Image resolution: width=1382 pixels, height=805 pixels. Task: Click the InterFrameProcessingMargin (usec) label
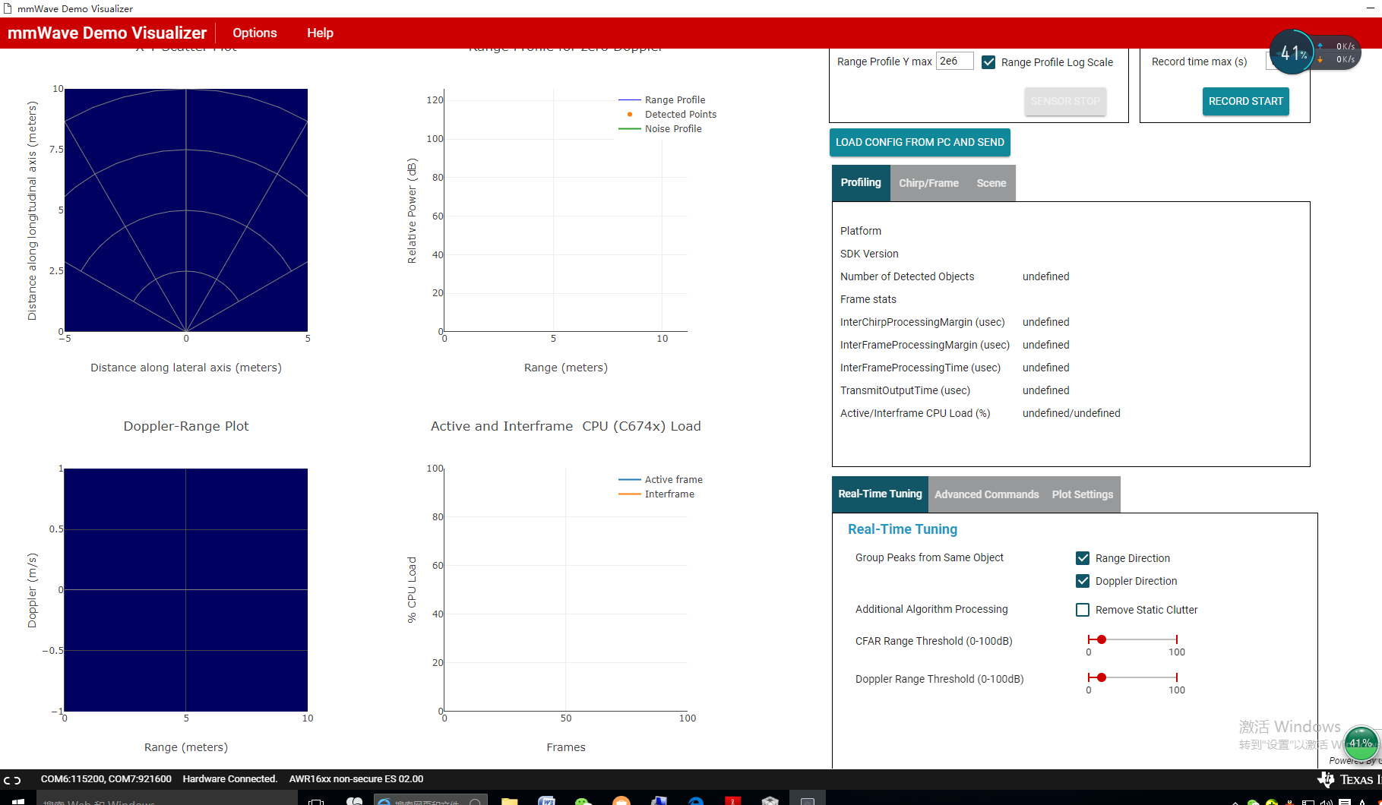point(925,345)
